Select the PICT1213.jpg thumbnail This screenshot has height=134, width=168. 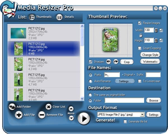18,49
